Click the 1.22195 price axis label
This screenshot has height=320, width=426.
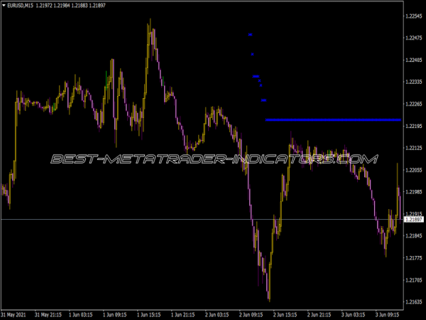(413, 126)
